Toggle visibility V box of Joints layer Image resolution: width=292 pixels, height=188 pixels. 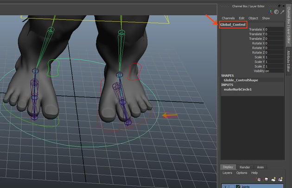pos(224,186)
